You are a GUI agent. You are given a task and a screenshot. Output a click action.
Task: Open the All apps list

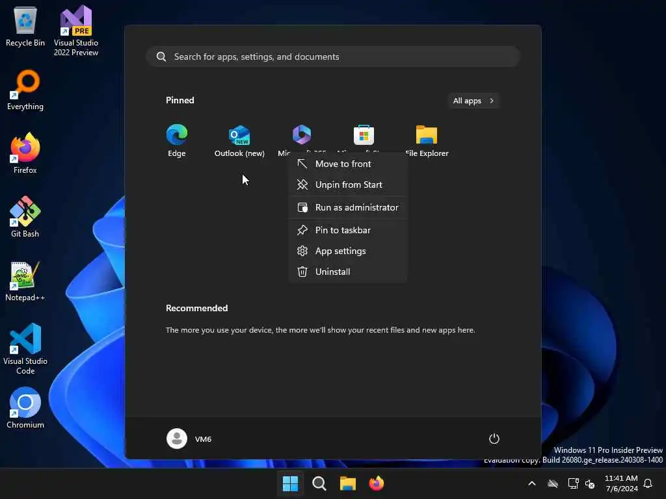(473, 101)
